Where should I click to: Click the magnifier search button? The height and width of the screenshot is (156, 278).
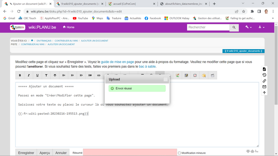coord(234,27)
